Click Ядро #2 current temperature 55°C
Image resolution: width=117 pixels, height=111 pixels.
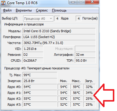40,99
